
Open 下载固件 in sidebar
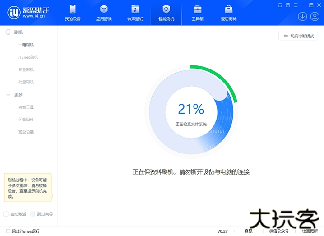click(26, 120)
